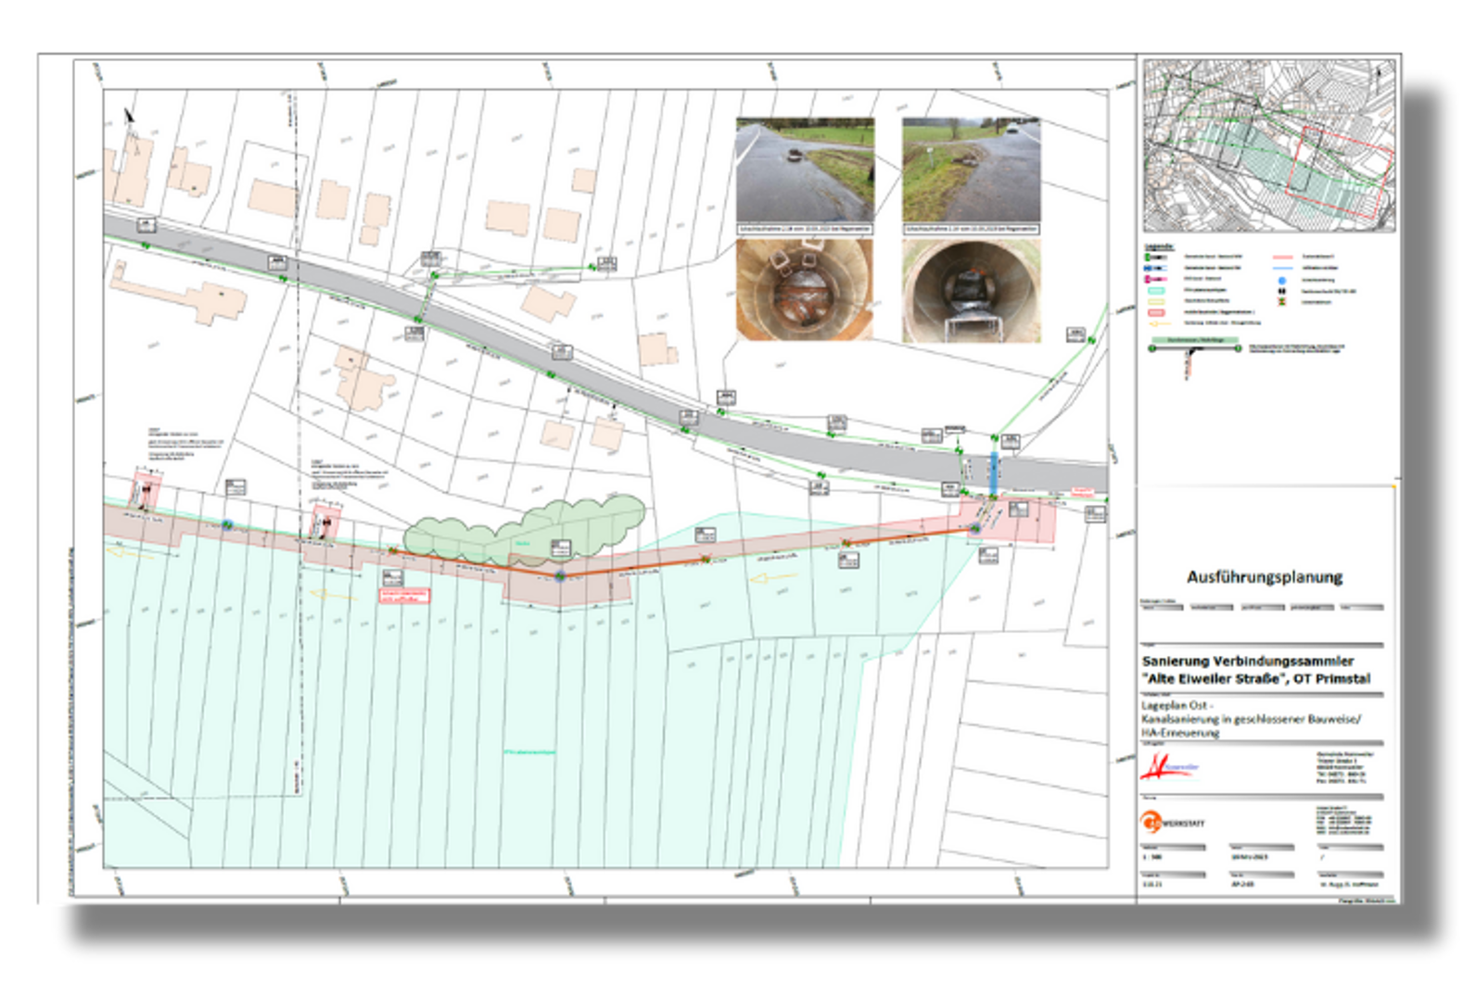This screenshot has width=1476, height=982.
Task: Click the pink swatch in the legend
Action: pos(1157,312)
